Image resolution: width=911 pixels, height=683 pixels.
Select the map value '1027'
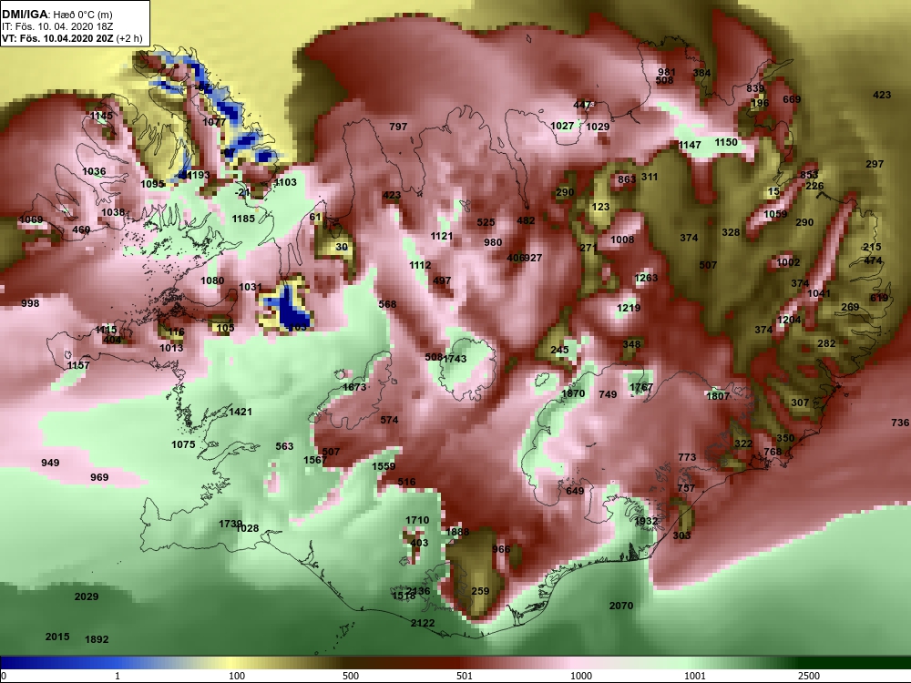[562, 126]
